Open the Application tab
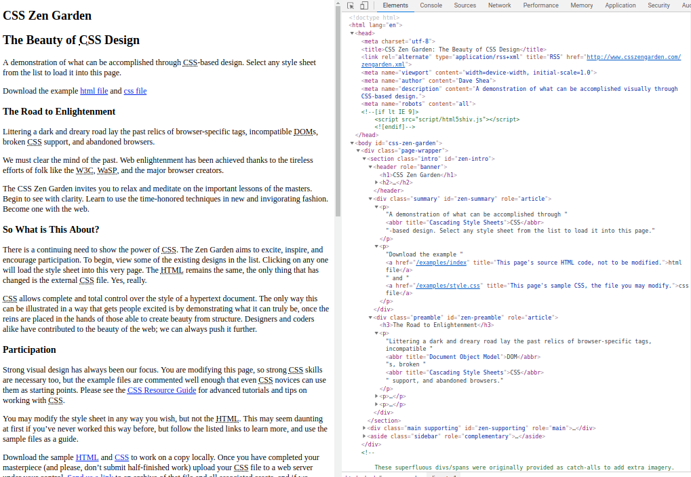 pos(620,5)
